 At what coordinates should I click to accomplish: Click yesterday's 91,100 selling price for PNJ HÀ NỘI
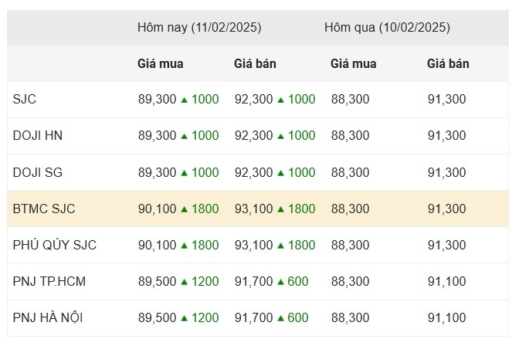coord(446,317)
